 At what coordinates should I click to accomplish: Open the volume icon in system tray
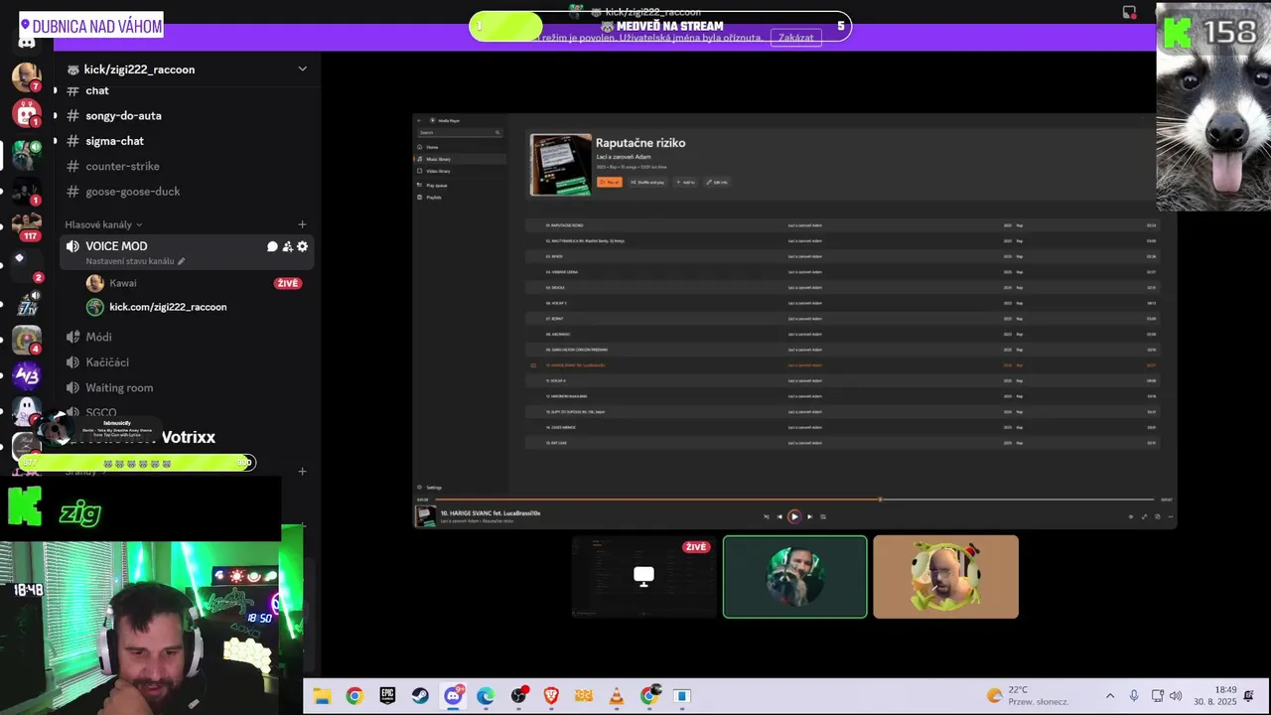[1176, 696]
